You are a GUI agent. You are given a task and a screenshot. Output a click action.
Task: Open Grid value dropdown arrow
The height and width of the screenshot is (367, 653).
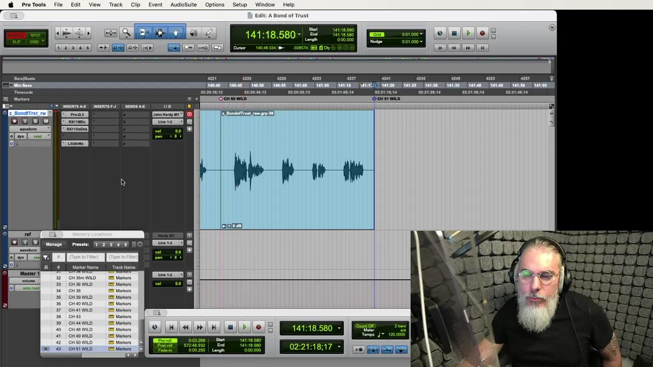[421, 35]
